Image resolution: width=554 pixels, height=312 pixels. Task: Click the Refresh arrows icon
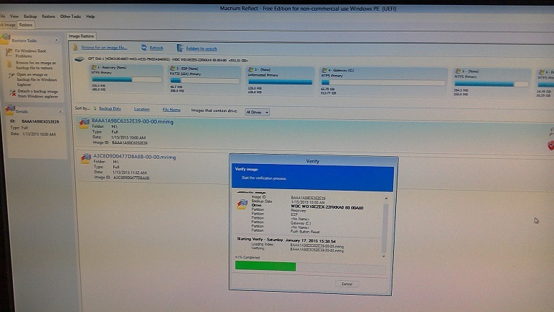pyautogui.click(x=144, y=48)
